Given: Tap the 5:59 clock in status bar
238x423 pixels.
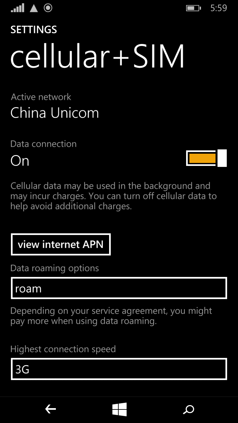Looking at the screenshot, I should (218, 8).
